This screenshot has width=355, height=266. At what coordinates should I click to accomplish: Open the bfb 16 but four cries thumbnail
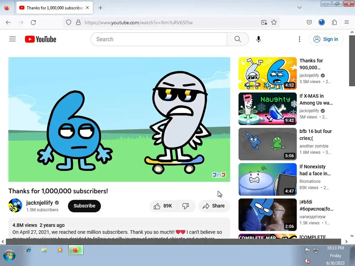pos(267,144)
